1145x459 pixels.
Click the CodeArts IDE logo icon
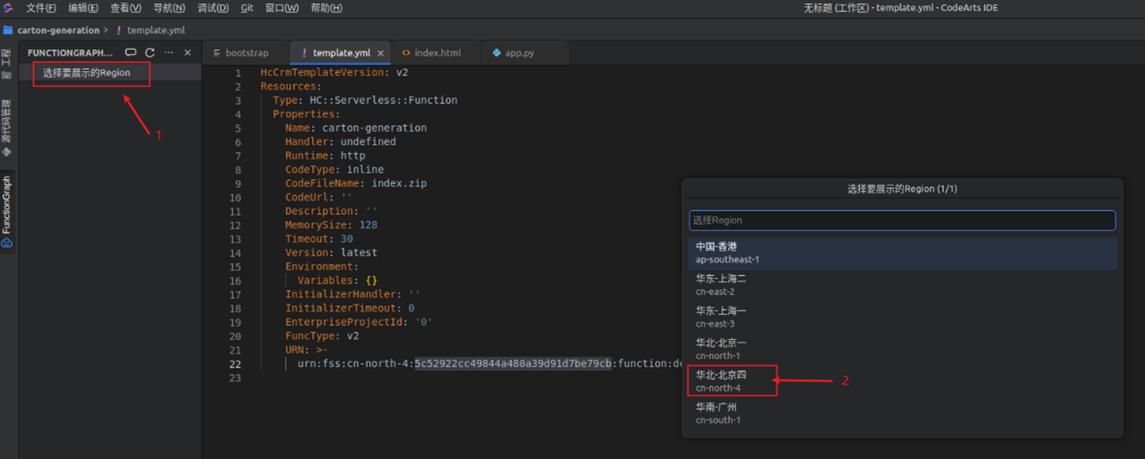[x=8, y=7]
